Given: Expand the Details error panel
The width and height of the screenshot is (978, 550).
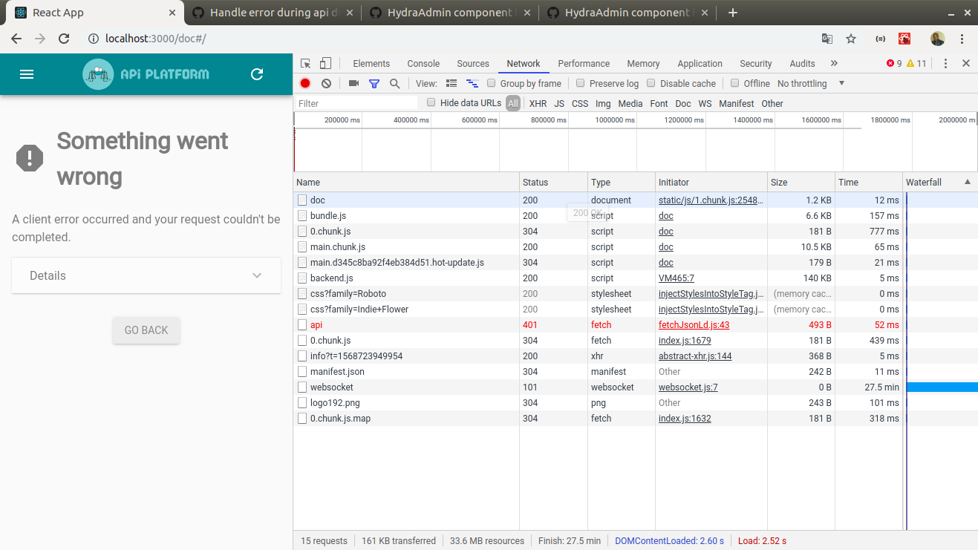Looking at the screenshot, I should pos(146,275).
